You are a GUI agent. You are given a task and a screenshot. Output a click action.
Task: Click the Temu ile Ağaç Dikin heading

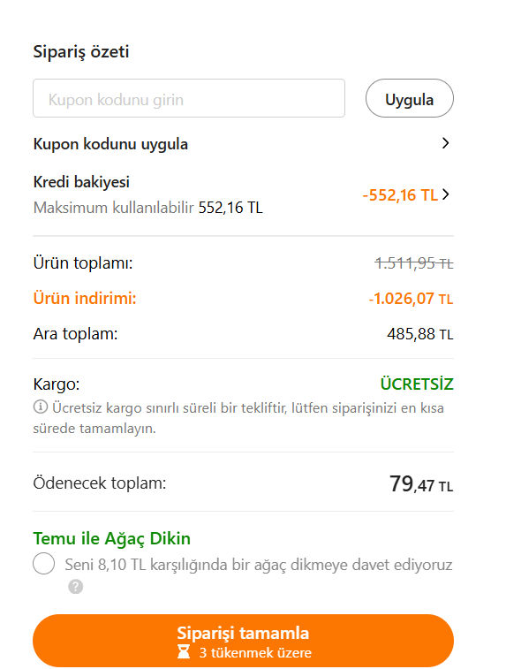point(111,538)
